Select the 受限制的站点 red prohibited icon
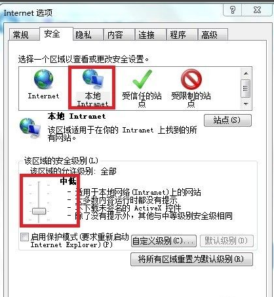This screenshot has width=274, height=297. click(x=191, y=79)
